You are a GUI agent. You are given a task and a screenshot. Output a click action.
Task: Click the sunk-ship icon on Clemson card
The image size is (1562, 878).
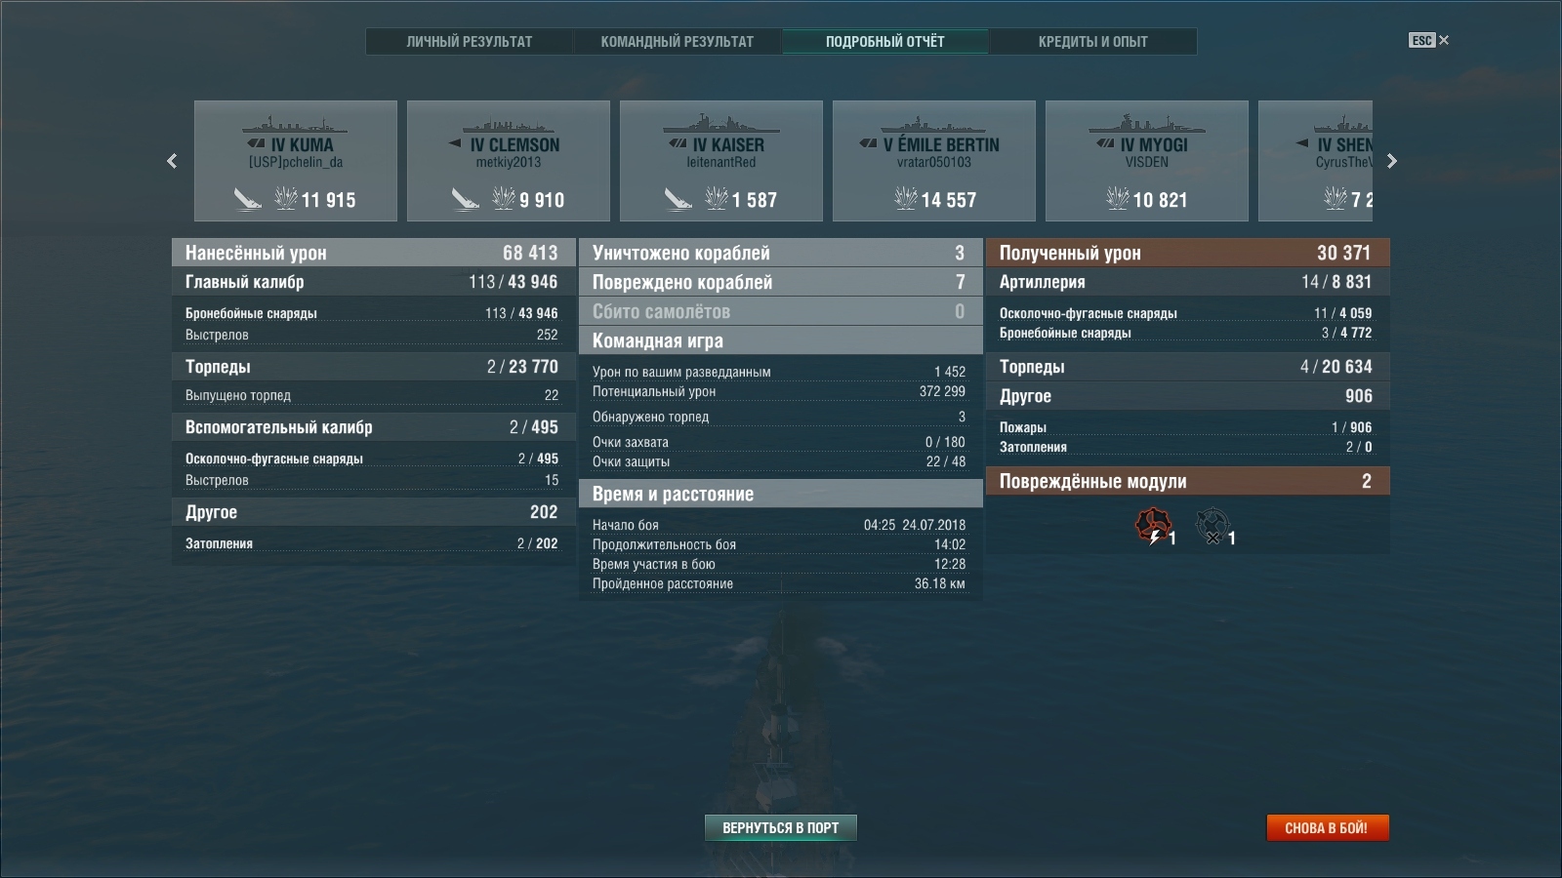tap(466, 199)
